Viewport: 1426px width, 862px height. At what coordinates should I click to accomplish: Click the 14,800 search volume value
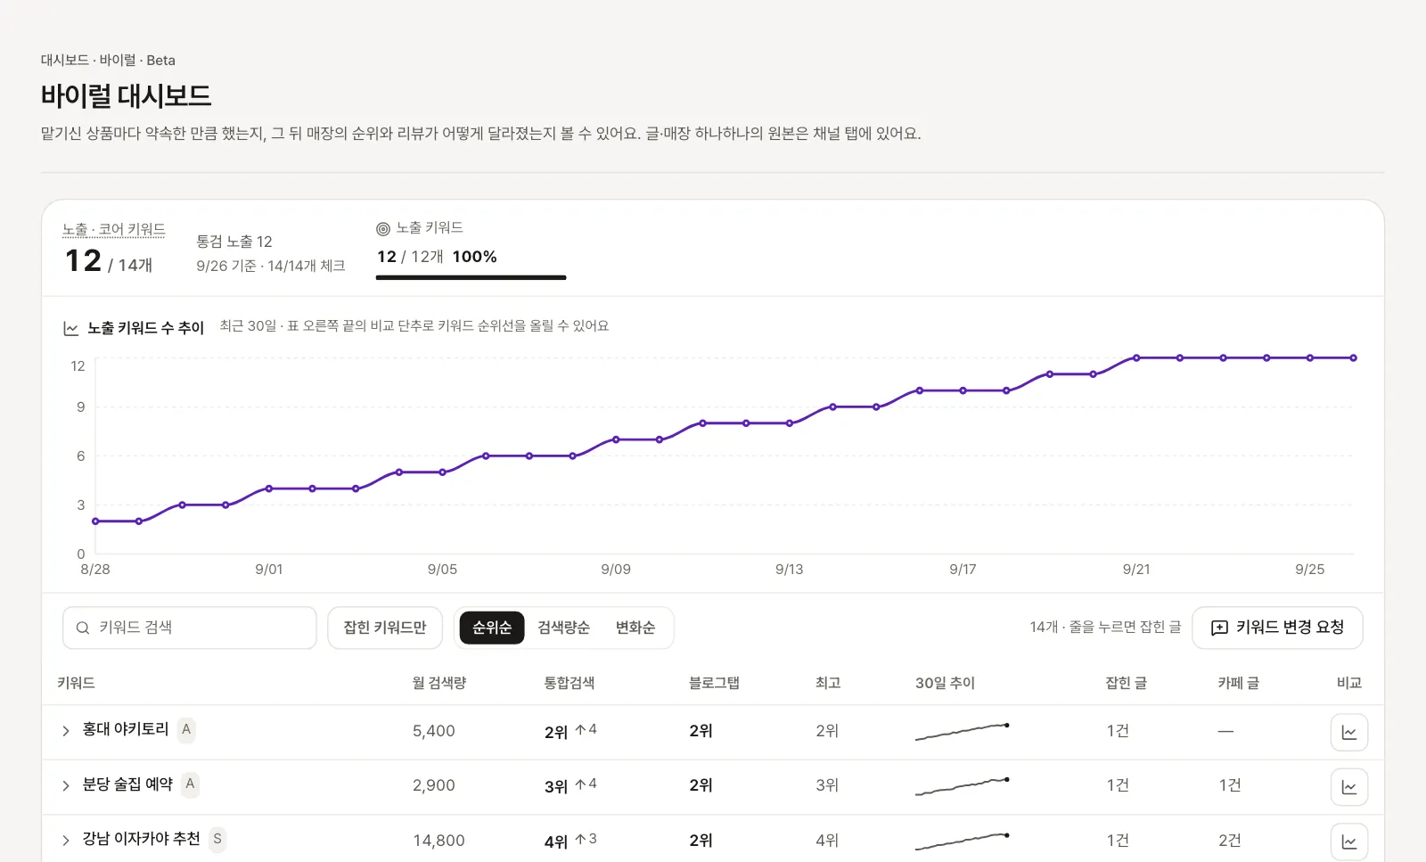438,841
